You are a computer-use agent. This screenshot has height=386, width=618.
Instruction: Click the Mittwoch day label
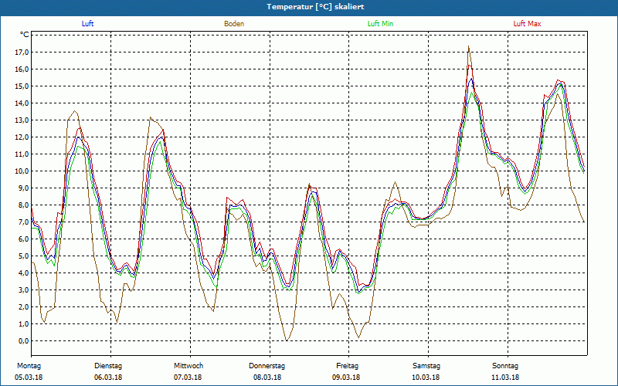click(x=188, y=366)
